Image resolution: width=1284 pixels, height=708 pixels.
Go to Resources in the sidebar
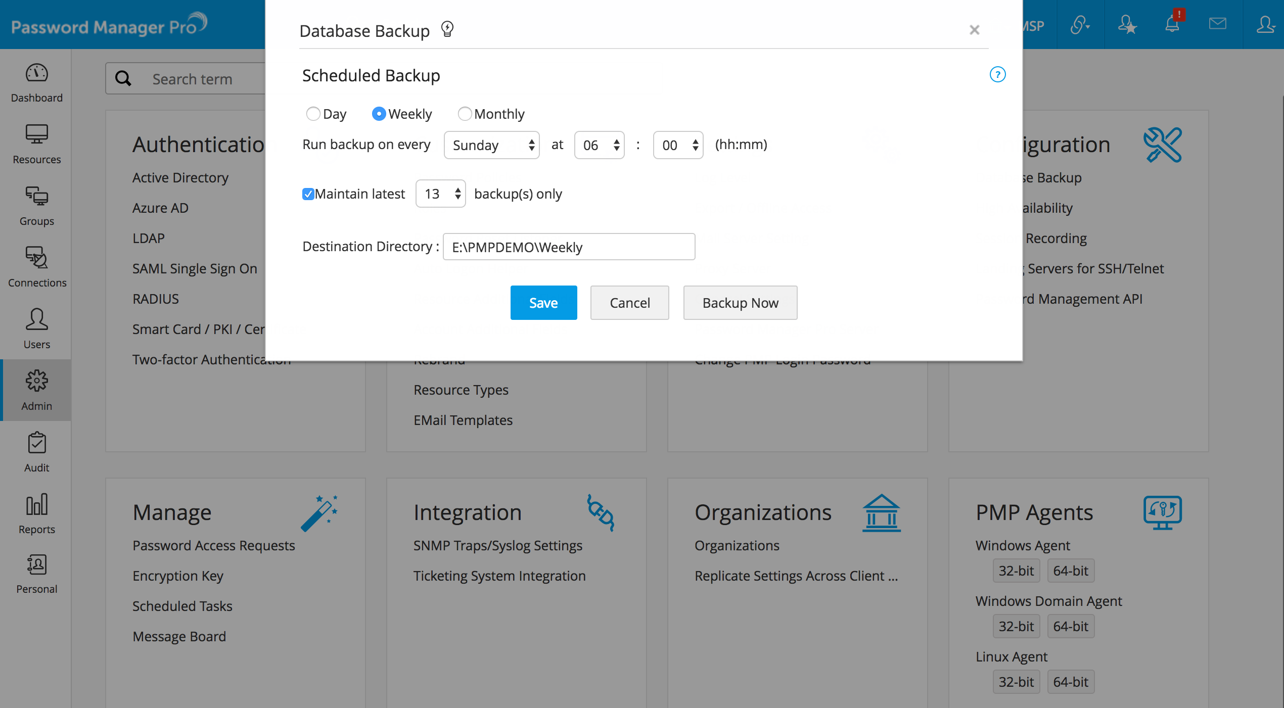[x=36, y=144]
